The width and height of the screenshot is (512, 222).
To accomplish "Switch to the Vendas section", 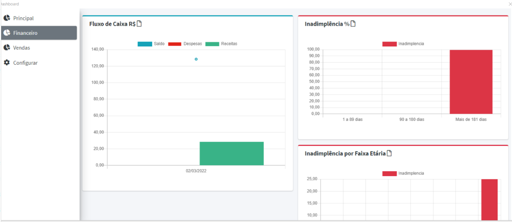I will (x=21, y=48).
